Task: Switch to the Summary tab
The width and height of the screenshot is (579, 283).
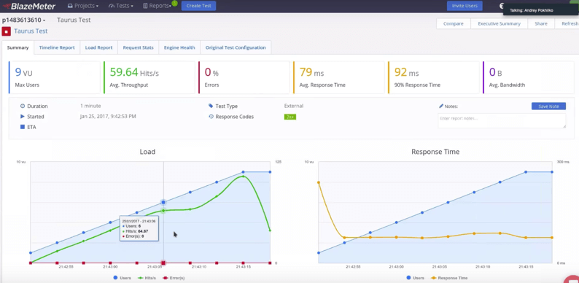Action: (x=18, y=47)
